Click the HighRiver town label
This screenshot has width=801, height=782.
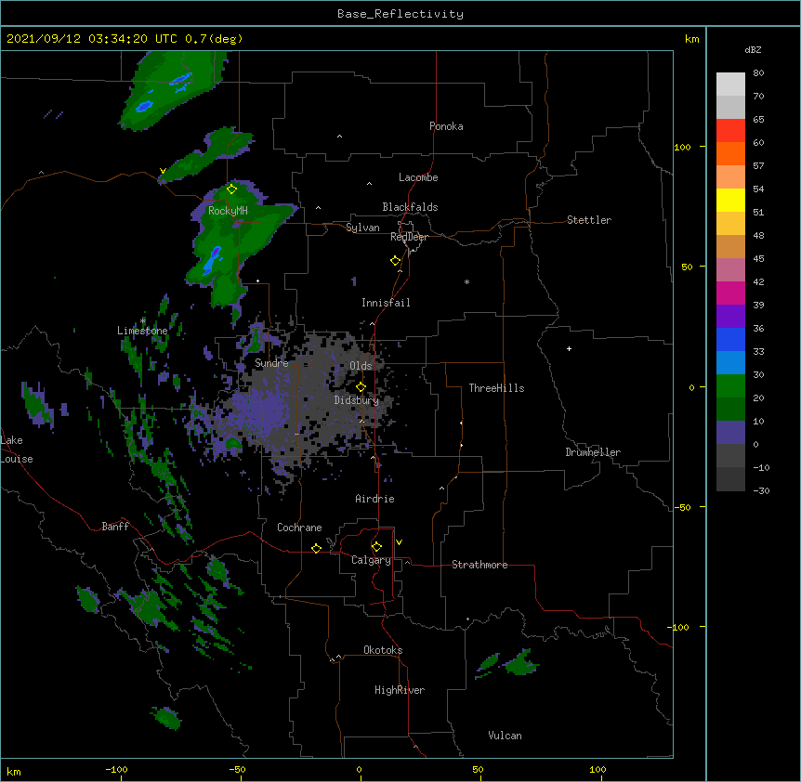click(400, 690)
